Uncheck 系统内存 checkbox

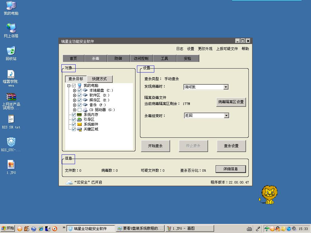[74, 115]
